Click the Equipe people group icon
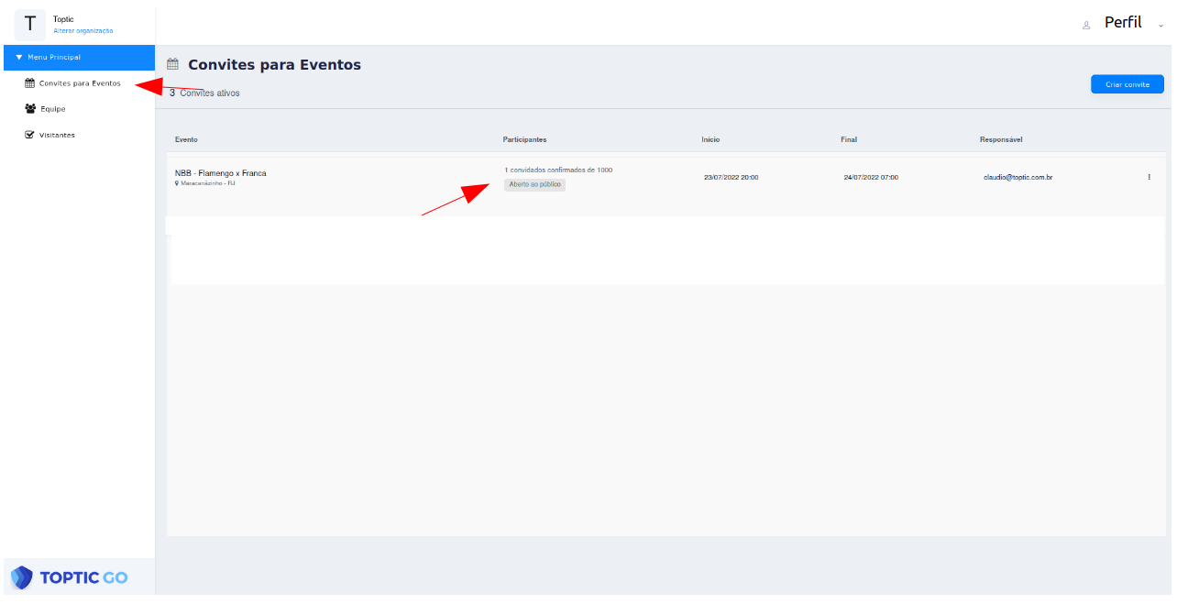The image size is (1177, 604). pos(30,109)
